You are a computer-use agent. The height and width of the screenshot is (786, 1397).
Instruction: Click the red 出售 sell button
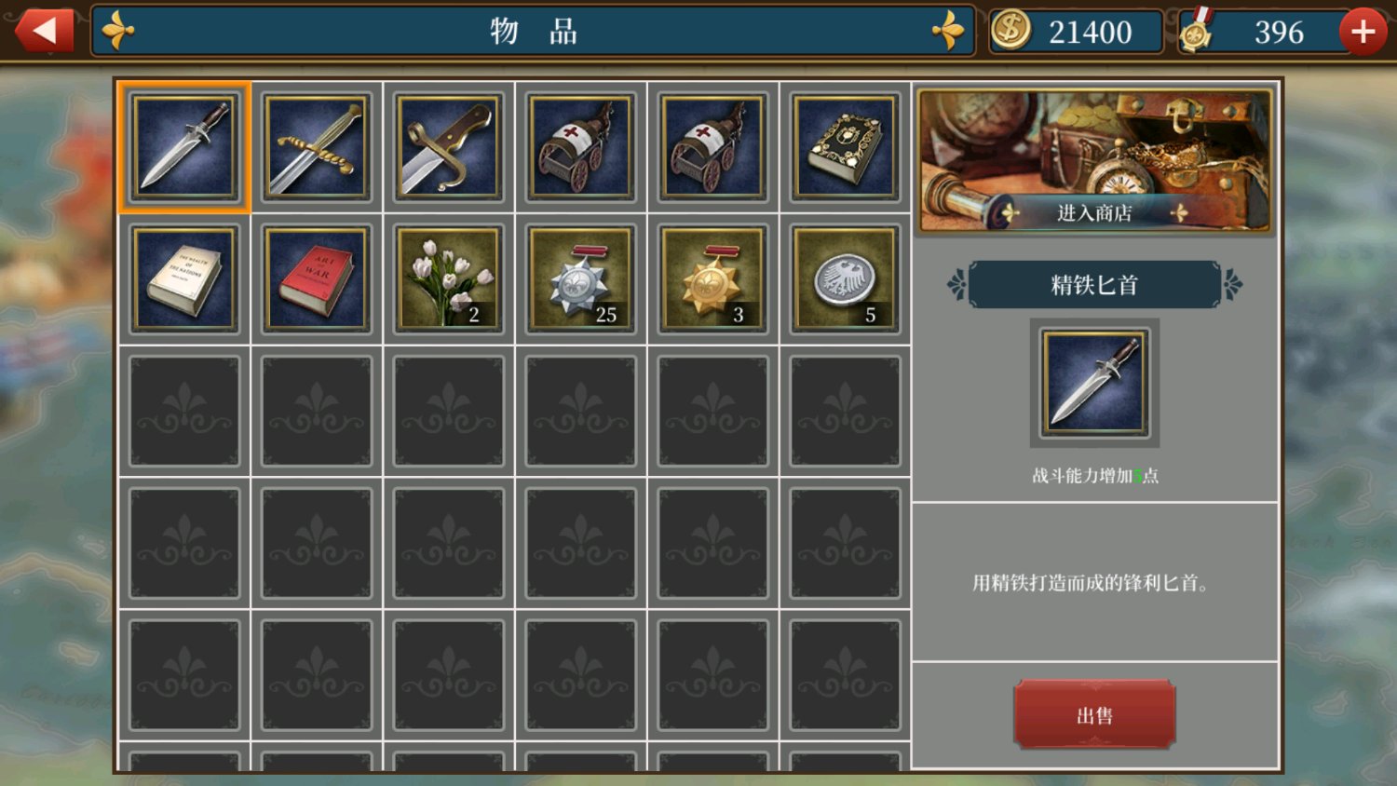(x=1094, y=714)
